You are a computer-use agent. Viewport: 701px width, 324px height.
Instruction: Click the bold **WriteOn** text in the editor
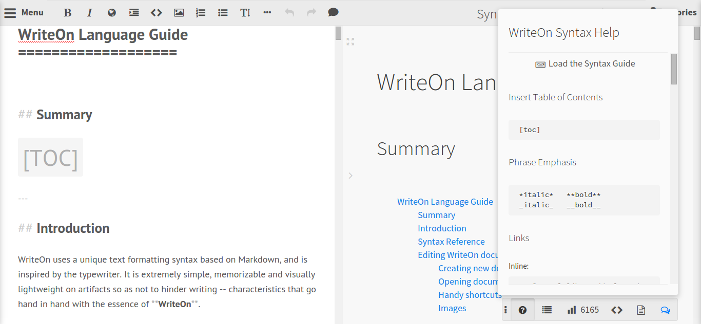coord(174,304)
